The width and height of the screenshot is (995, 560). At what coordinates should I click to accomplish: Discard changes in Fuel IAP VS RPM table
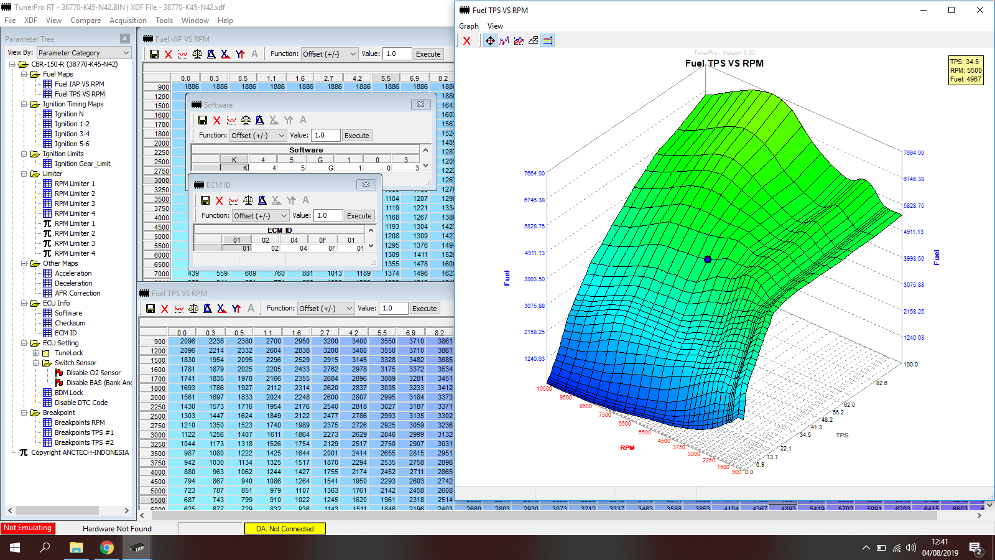click(x=168, y=54)
